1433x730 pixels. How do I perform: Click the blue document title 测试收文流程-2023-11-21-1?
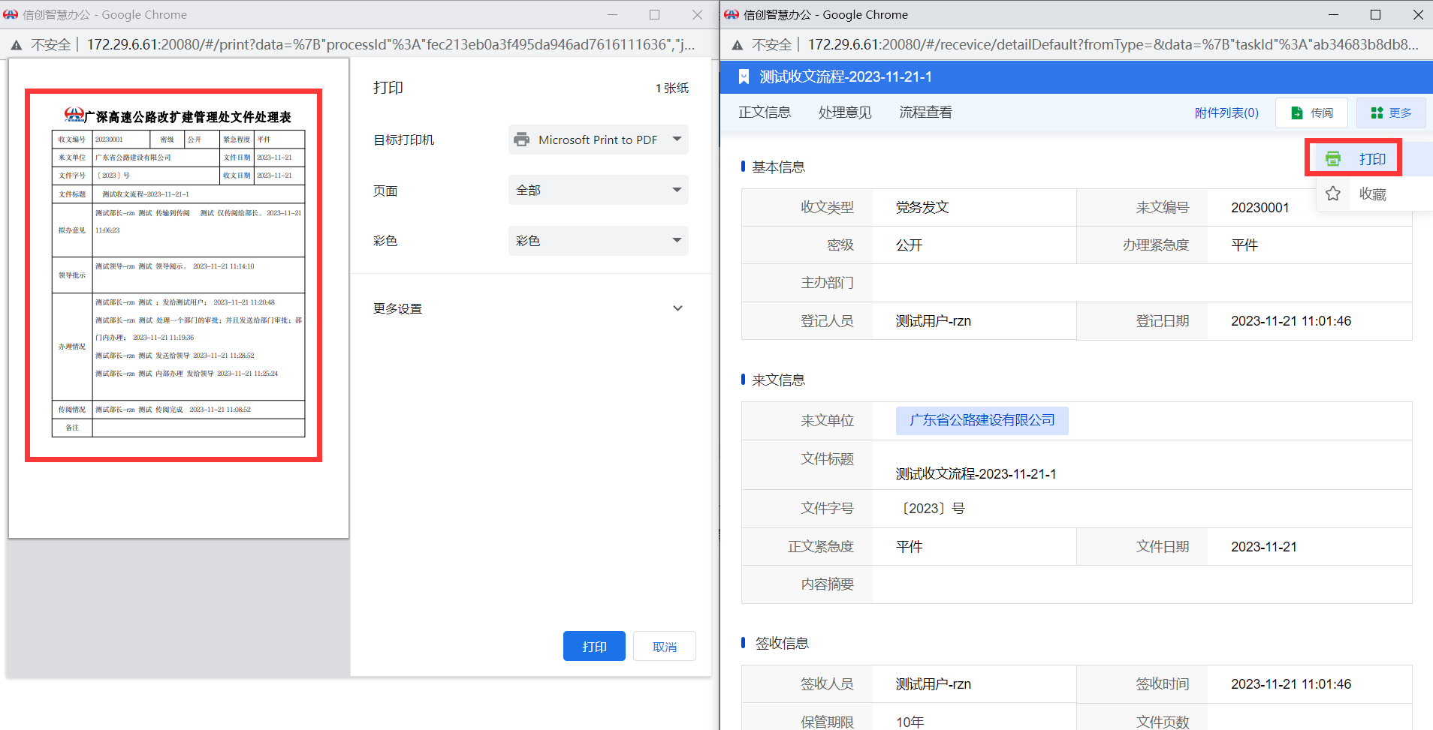(x=846, y=77)
